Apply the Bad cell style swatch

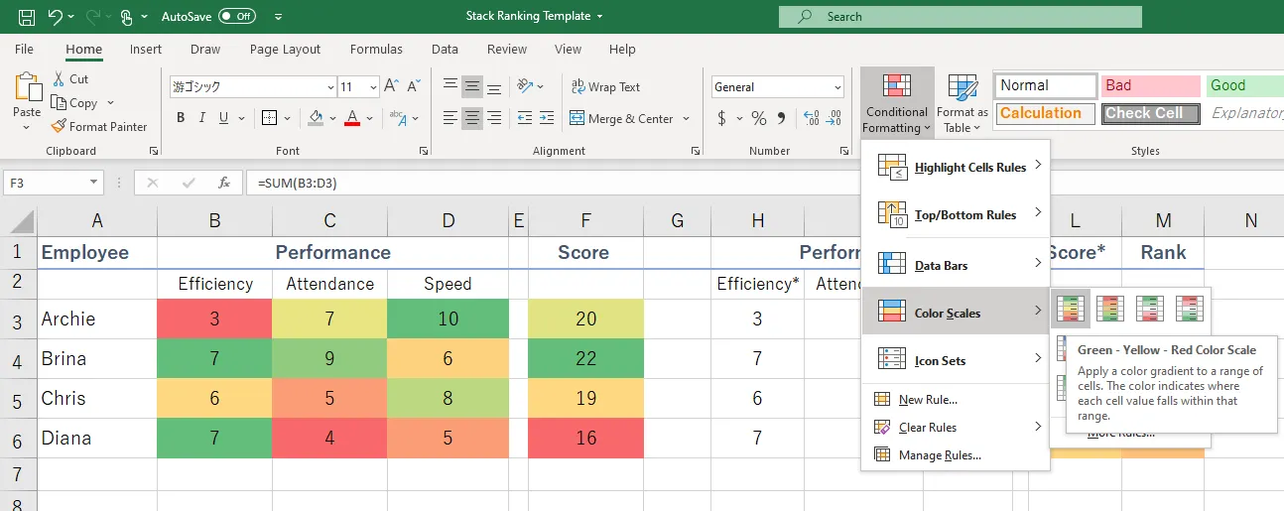[x=1149, y=85]
